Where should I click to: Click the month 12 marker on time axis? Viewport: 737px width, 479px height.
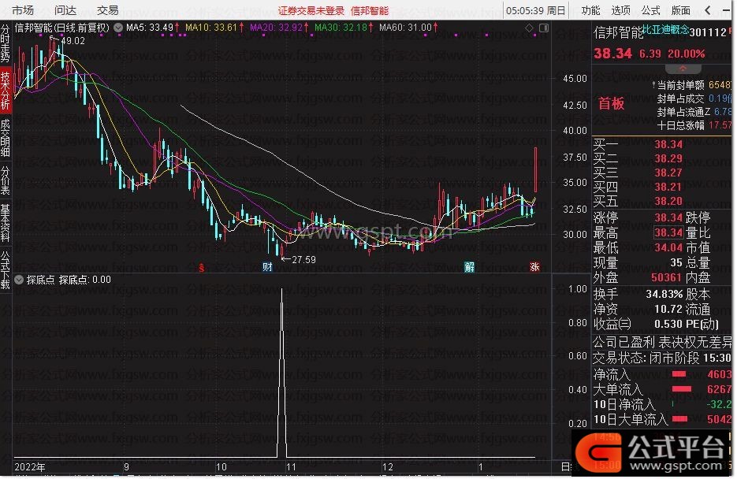pyautogui.click(x=387, y=467)
